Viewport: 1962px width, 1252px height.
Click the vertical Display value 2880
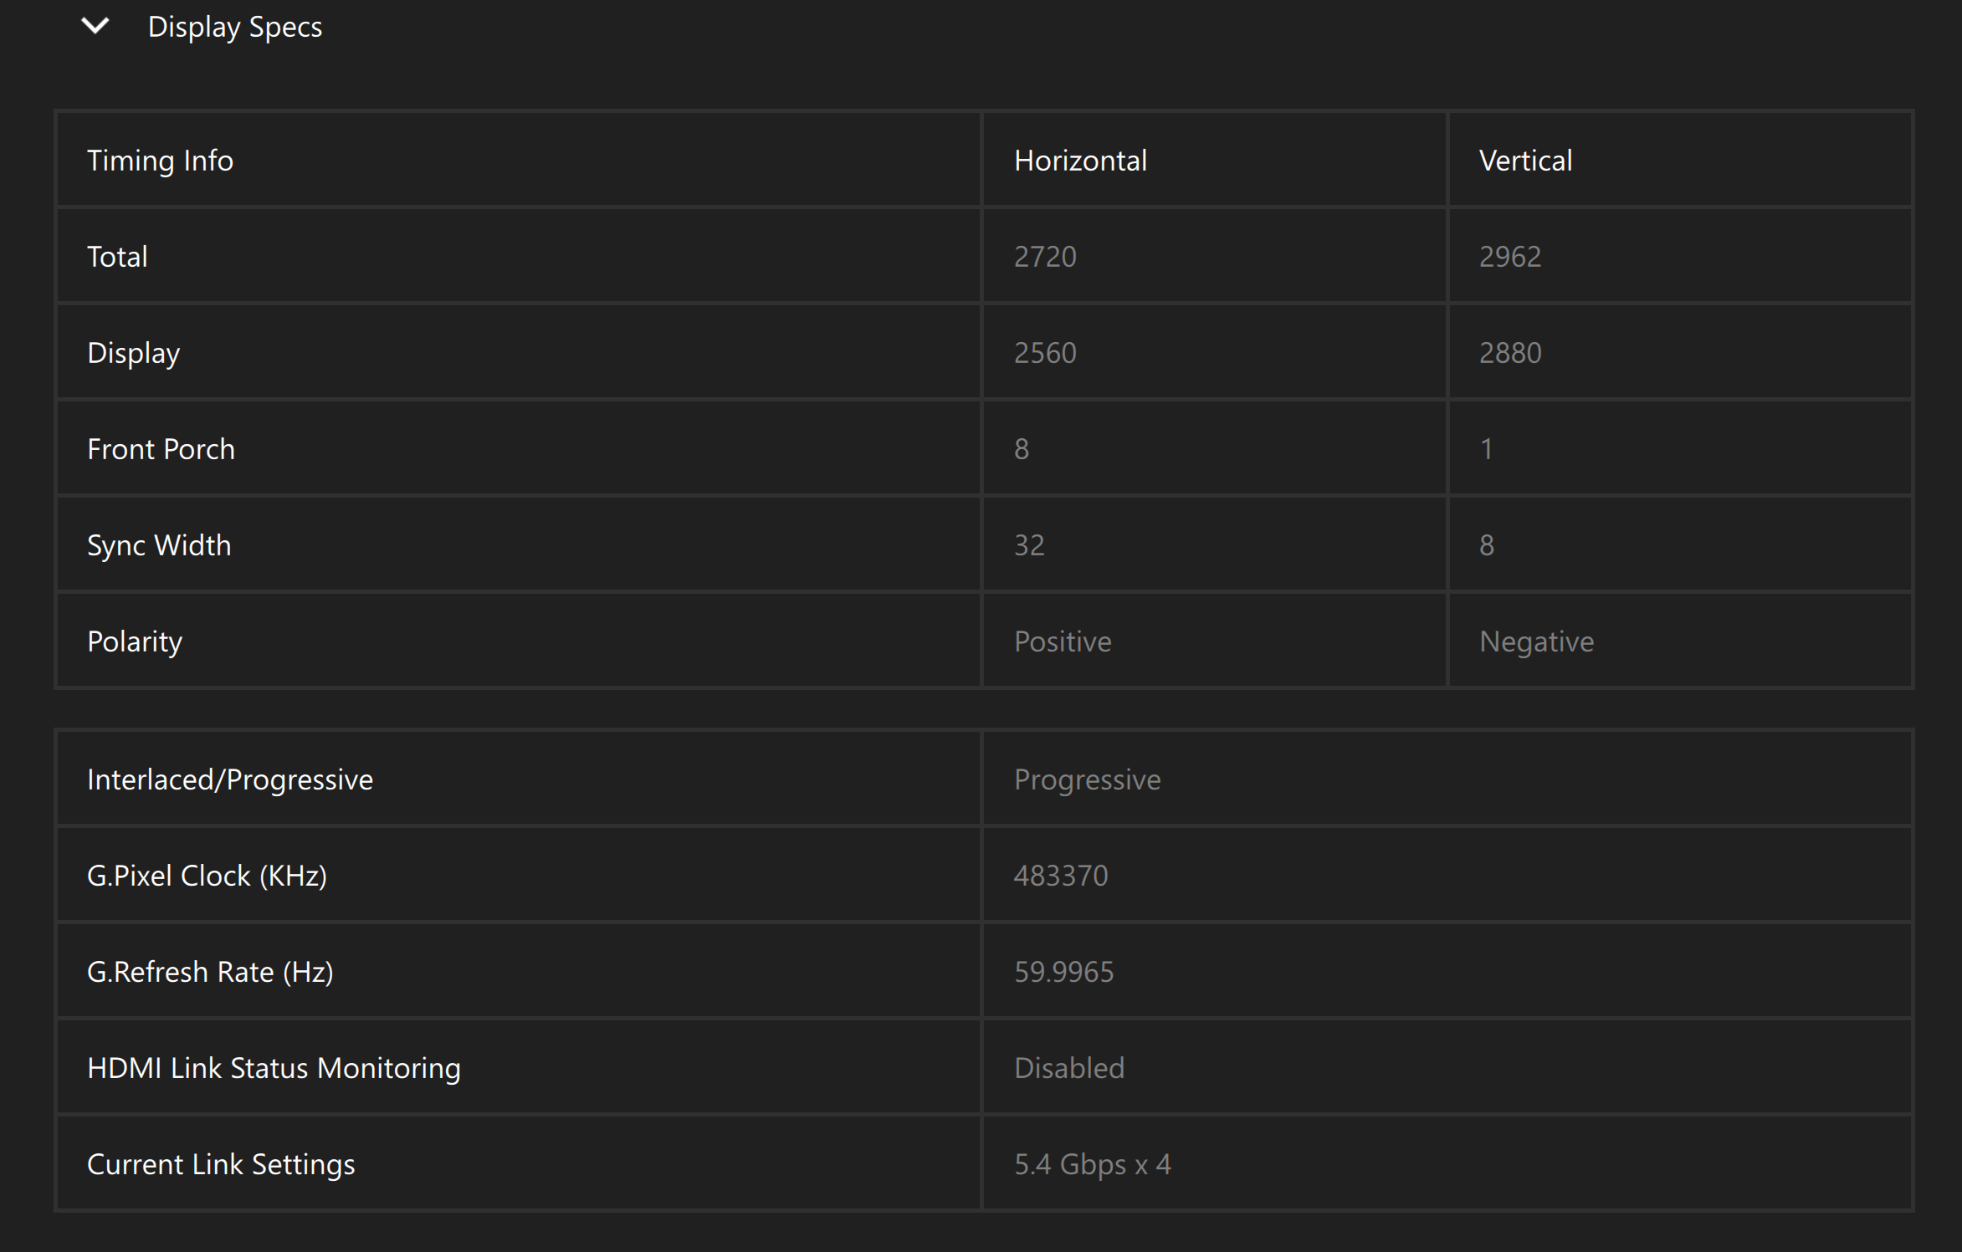pyautogui.click(x=1510, y=353)
